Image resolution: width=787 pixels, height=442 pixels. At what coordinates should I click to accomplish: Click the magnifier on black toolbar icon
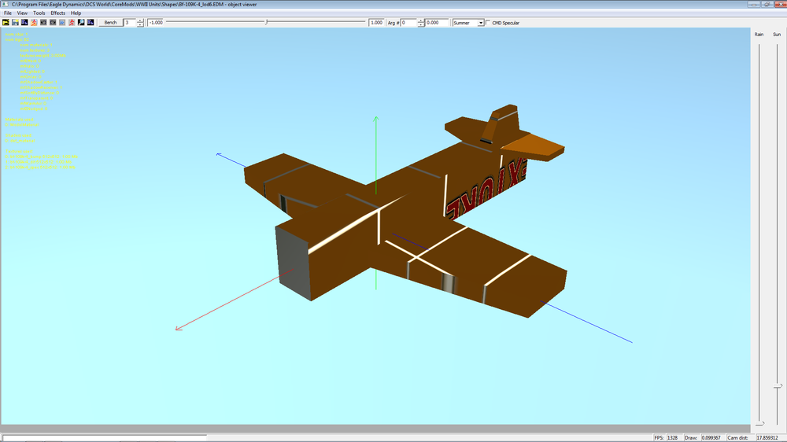(x=81, y=23)
